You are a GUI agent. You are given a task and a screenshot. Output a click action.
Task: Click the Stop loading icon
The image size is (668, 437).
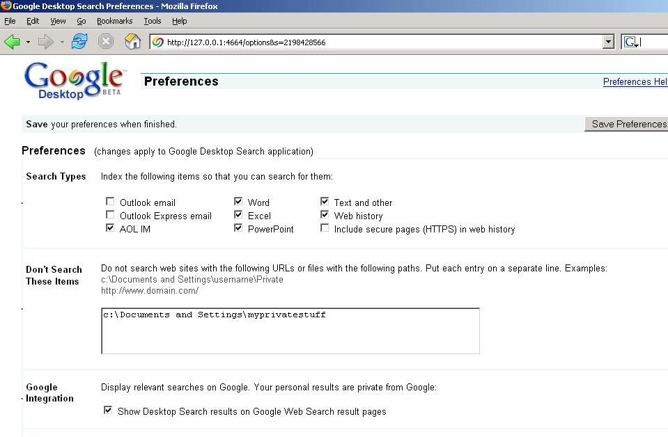pos(106,42)
